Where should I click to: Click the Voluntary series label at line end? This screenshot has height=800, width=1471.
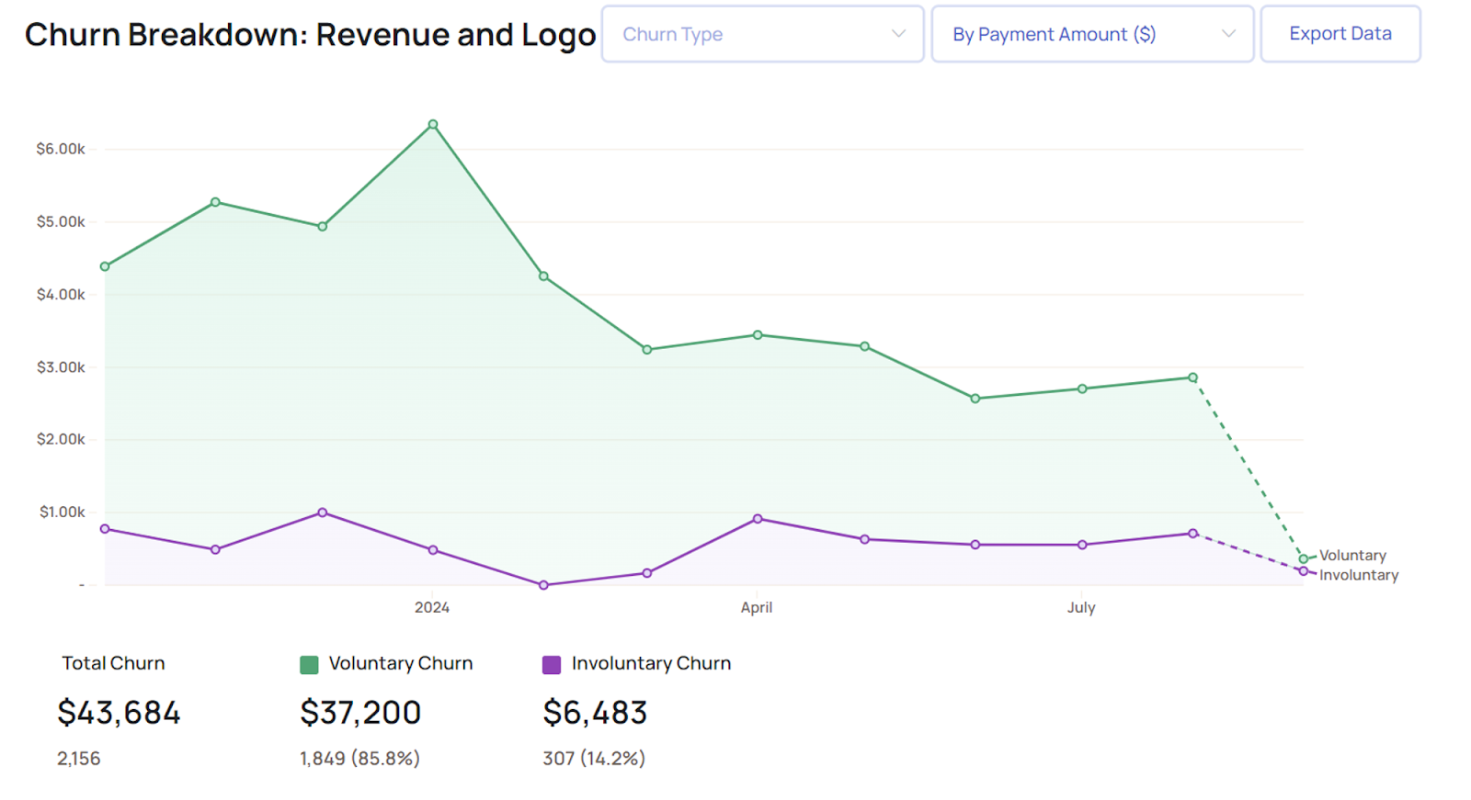pos(1352,556)
